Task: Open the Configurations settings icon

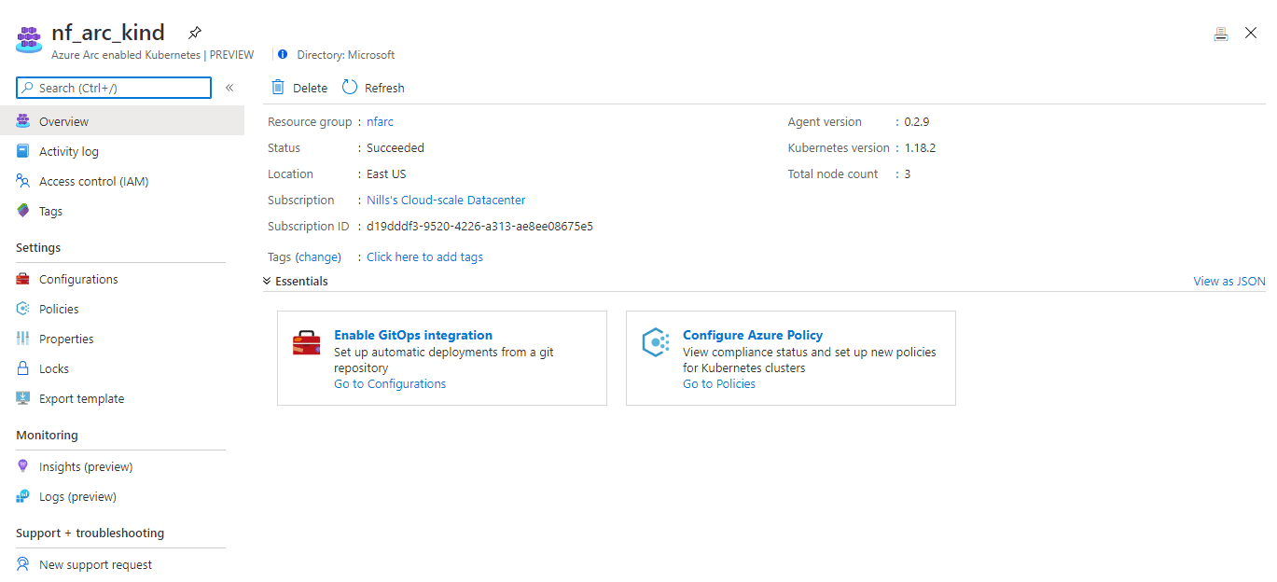Action: pos(22,278)
